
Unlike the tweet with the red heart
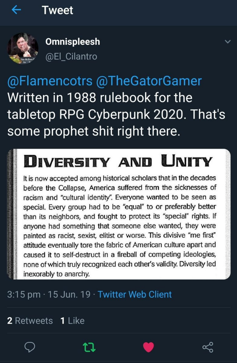[149, 347]
